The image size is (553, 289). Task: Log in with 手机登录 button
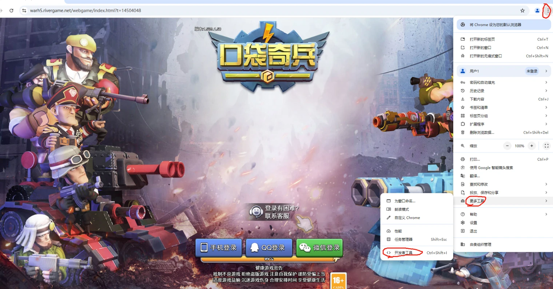pos(219,248)
